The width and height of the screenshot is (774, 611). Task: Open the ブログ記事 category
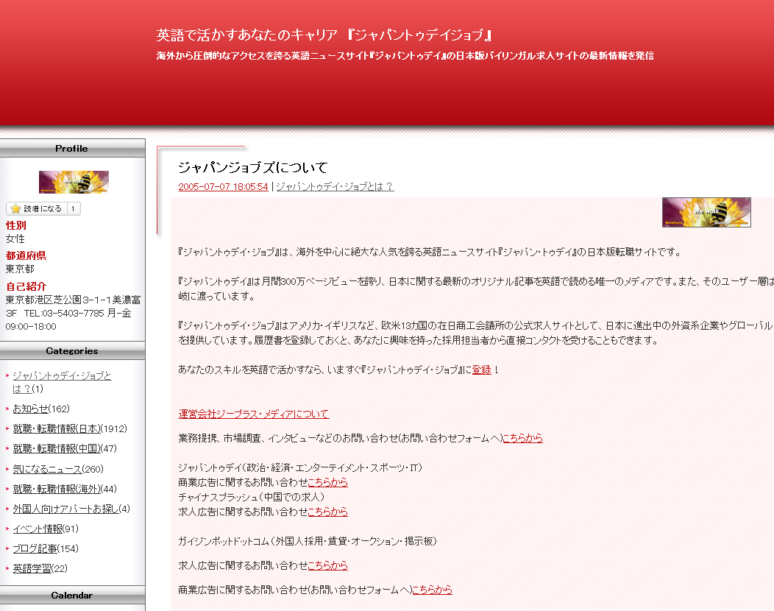[x=35, y=548]
